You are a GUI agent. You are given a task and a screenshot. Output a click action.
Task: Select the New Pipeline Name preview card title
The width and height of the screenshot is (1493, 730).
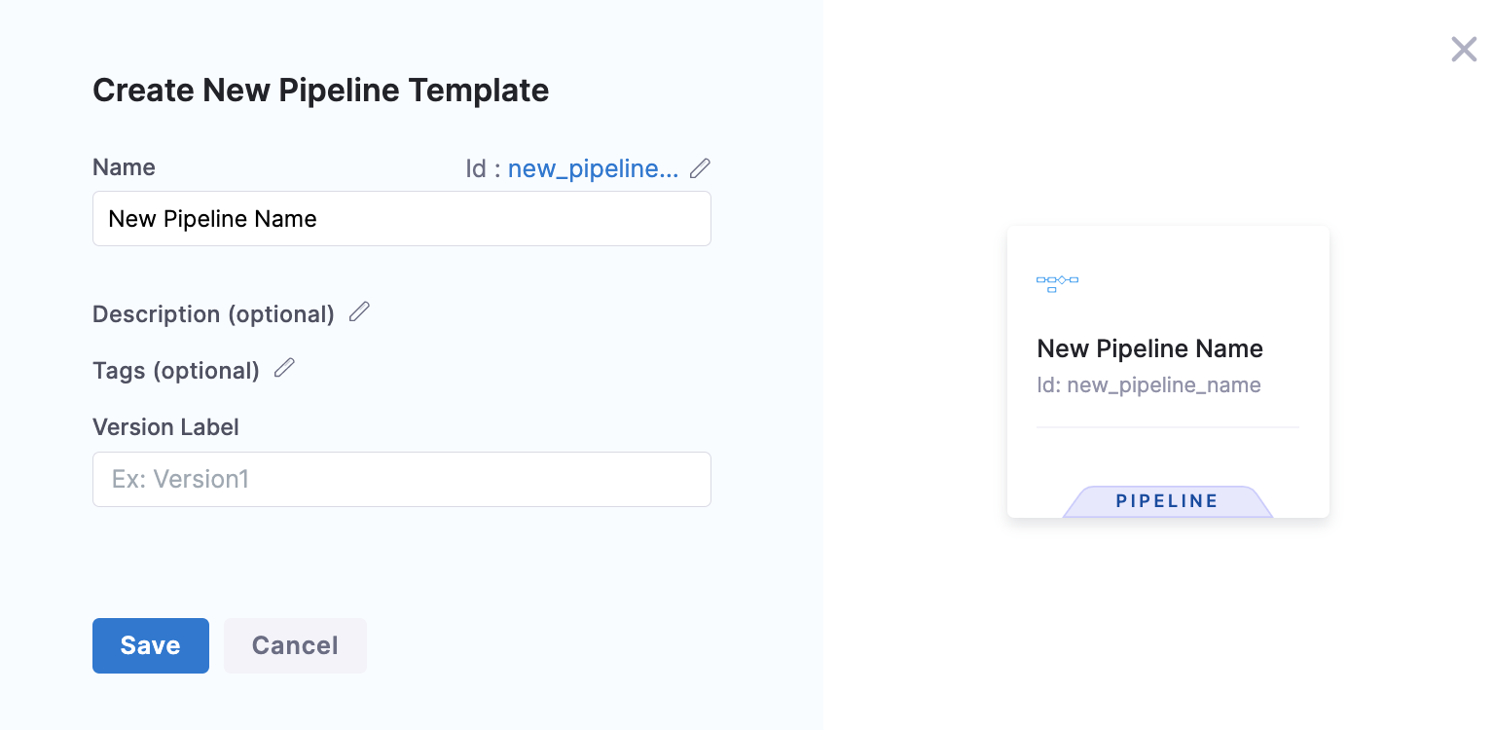coord(1149,348)
